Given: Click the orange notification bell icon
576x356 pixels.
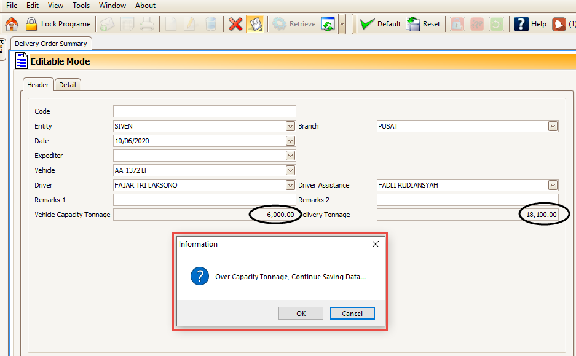Looking at the screenshot, I should pyautogui.click(x=559, y=24).
